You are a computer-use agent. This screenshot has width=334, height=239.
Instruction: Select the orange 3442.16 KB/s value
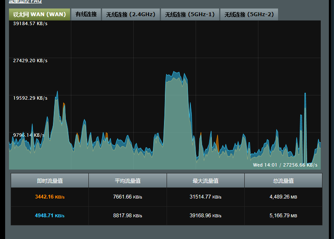pyautogui.click(x=50, y=197)
